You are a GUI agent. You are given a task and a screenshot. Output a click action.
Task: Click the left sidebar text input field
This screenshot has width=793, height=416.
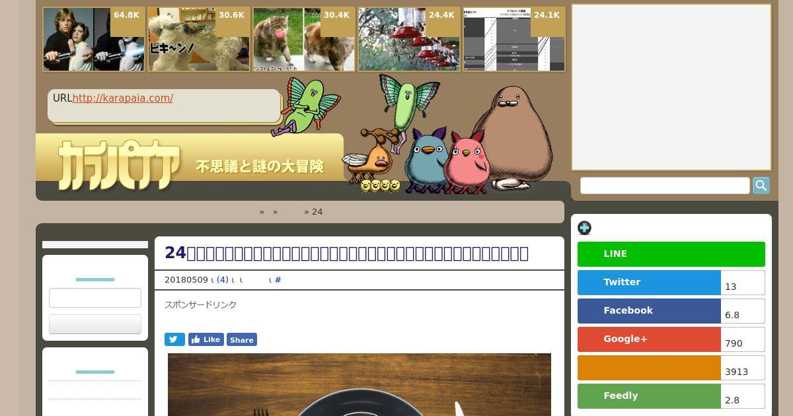click(x=95, y=298)
